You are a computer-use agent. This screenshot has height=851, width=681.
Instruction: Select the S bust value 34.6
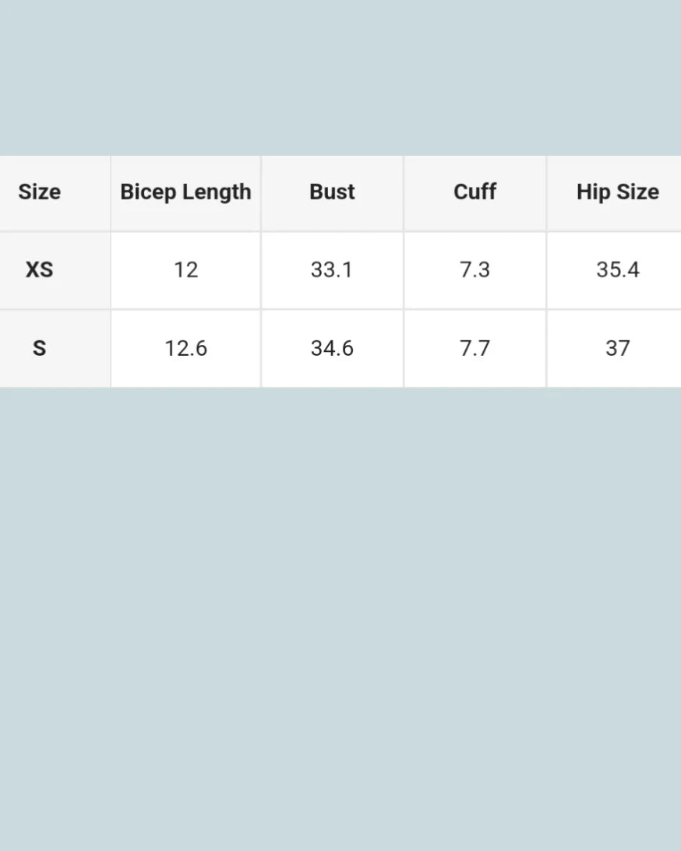click(332, 348)
